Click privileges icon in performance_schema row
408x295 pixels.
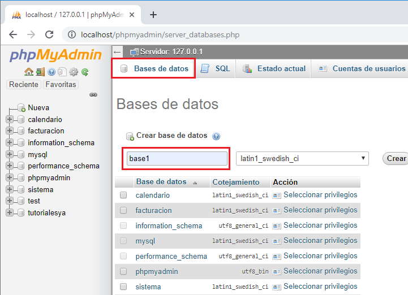(x=277, y=257)
